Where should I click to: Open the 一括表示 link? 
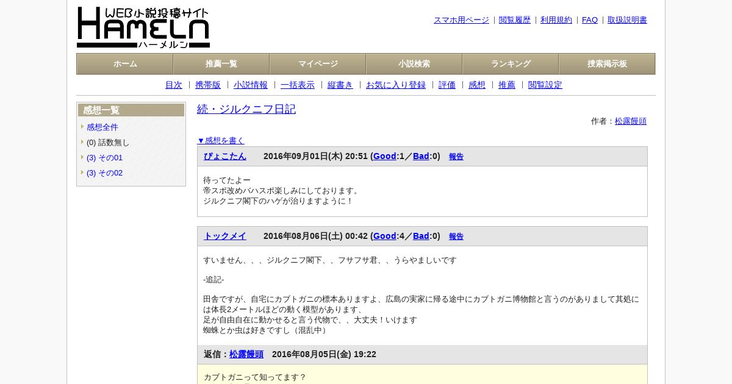tap(298, 85)
